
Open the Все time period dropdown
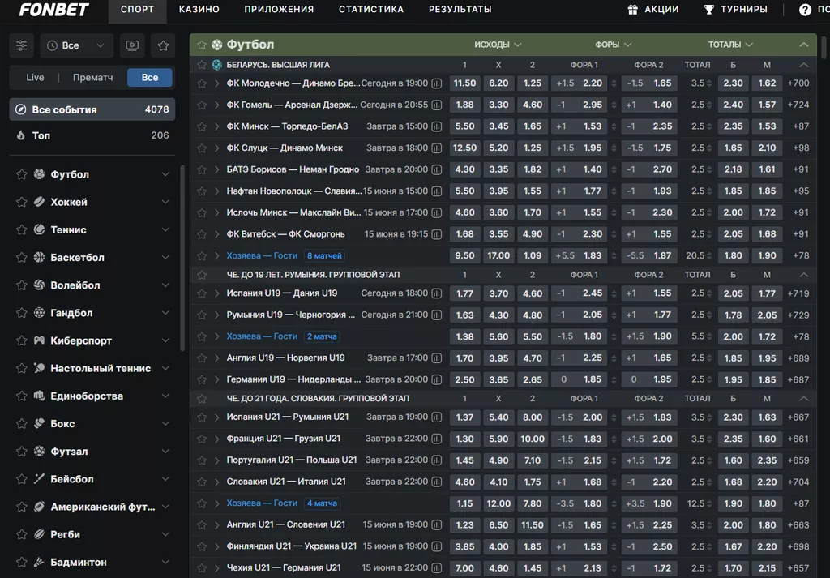coord(77,45)
